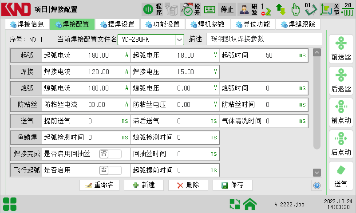This screenshot has height=213, width=356.
Task: Go to the home screen icon
Action: 250,204
